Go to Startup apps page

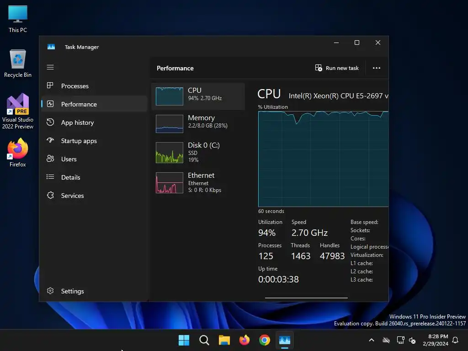click(94, 141)
